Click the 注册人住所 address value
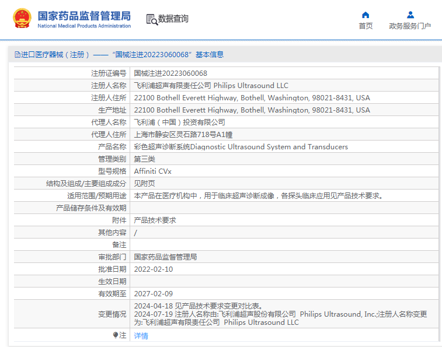 point(252,98)
